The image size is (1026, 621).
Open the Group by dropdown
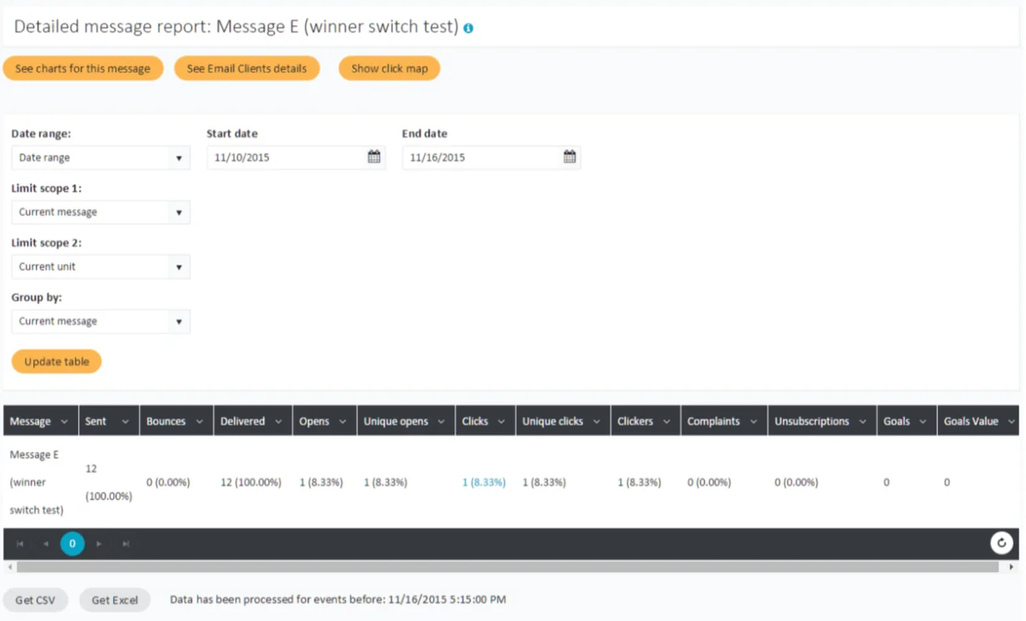[x=101, y=322]
